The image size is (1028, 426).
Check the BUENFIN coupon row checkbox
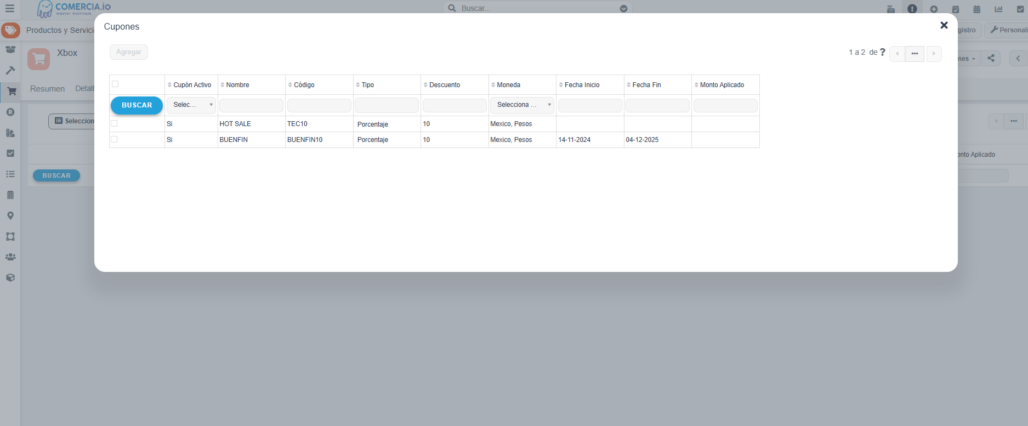point(114,139)
